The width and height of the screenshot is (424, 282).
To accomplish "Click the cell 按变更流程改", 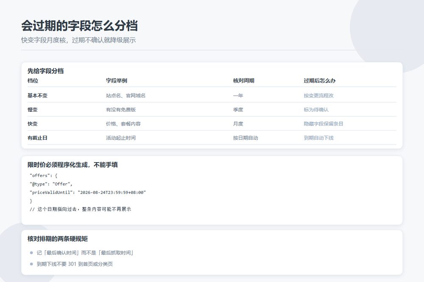I will 318,96.
